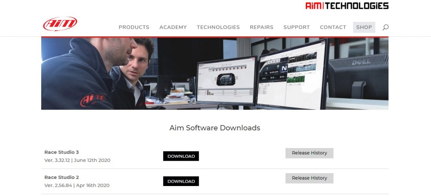Screen dimensions: 431x196
Task: Open the Academy menu
Action: click(173, 27)
